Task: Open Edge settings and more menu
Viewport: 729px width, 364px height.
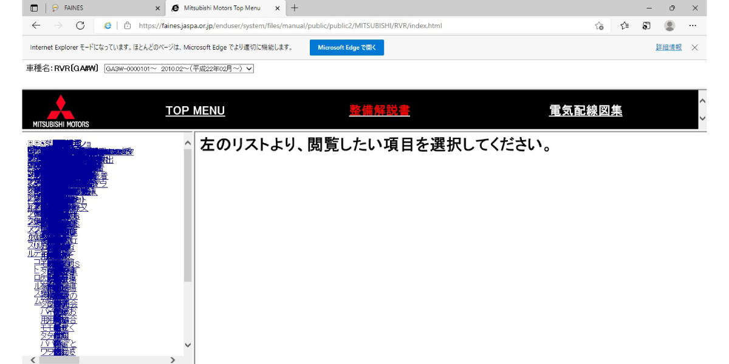Action: coord(693,25)
